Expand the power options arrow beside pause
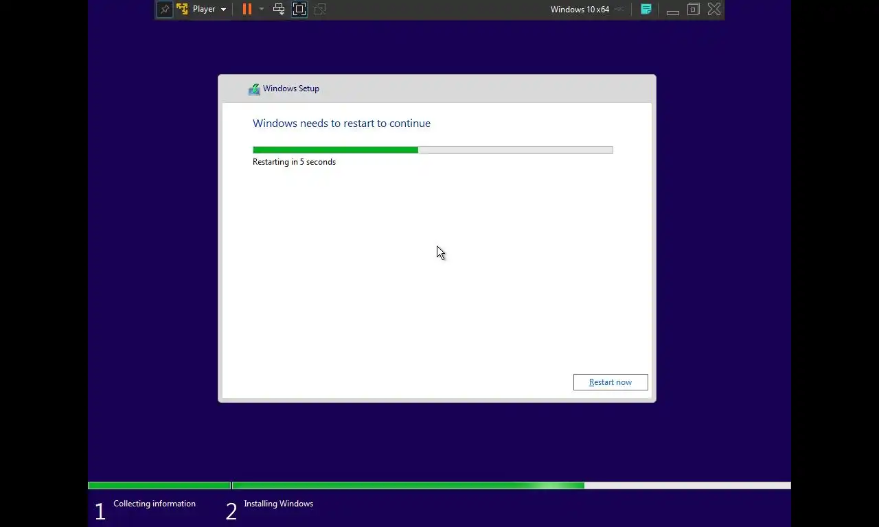 [262, 9]
